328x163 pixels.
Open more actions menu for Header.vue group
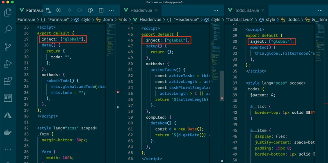pyautogui.click(x=216, y=10)
